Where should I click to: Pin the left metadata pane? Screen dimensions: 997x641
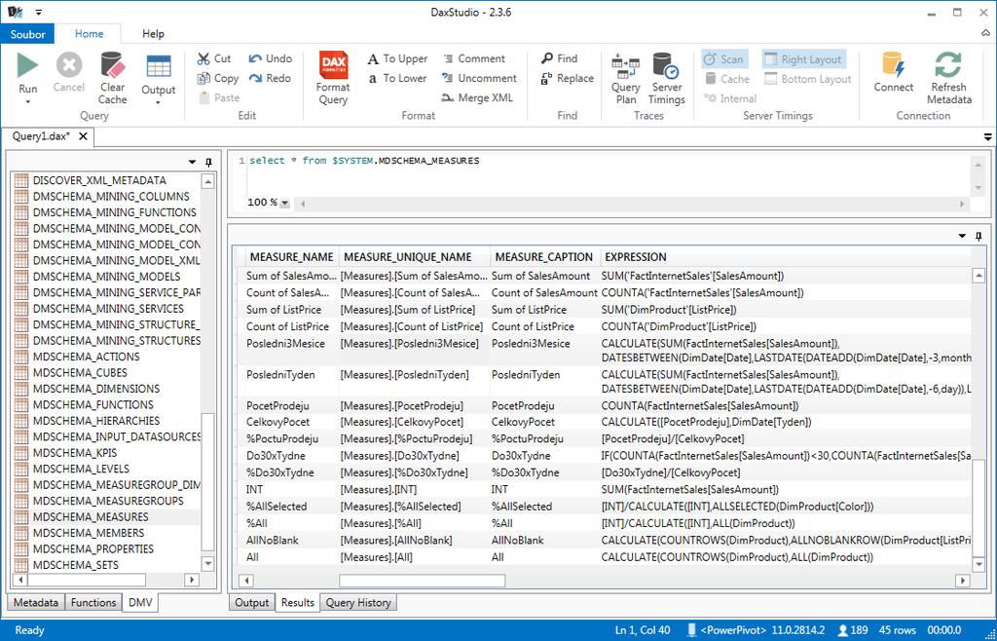pyautogui.click(x=208, y=163)
